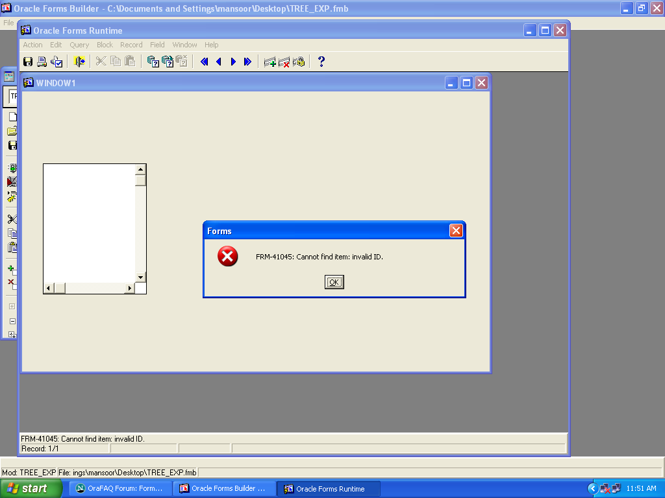Click the tree's horizontal scroll thumb
Image resolution: width=665 pixels, height=498 pixels.
coord(60,289)
